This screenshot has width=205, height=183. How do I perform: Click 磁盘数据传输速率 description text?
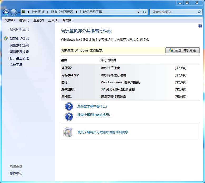click(114, 96)
